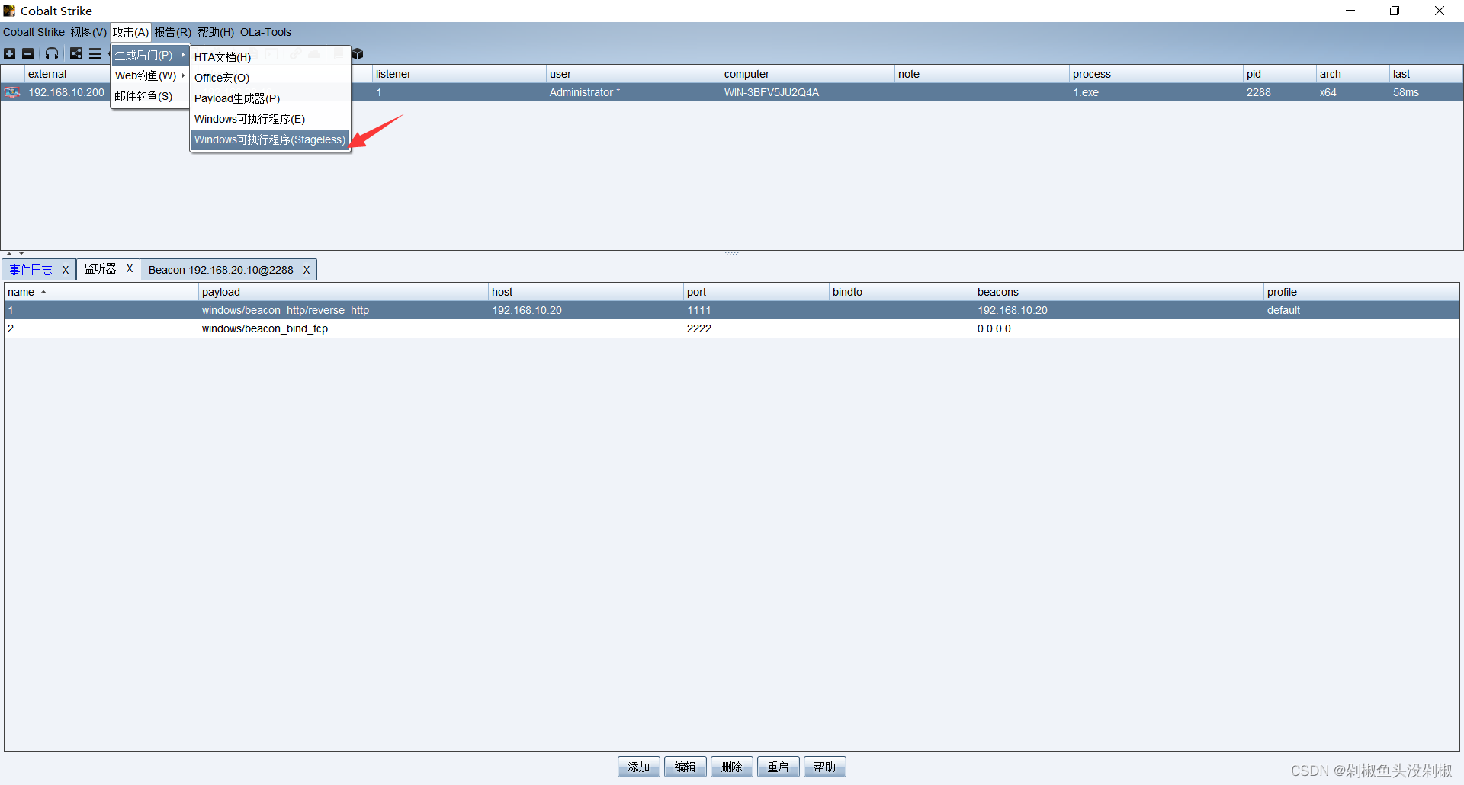Open the 帮助(H) menu

[216, 32]
